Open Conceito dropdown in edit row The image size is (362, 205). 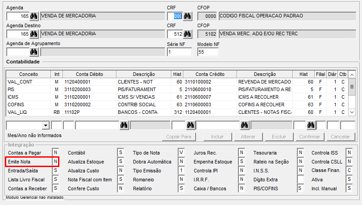[46, 125]
